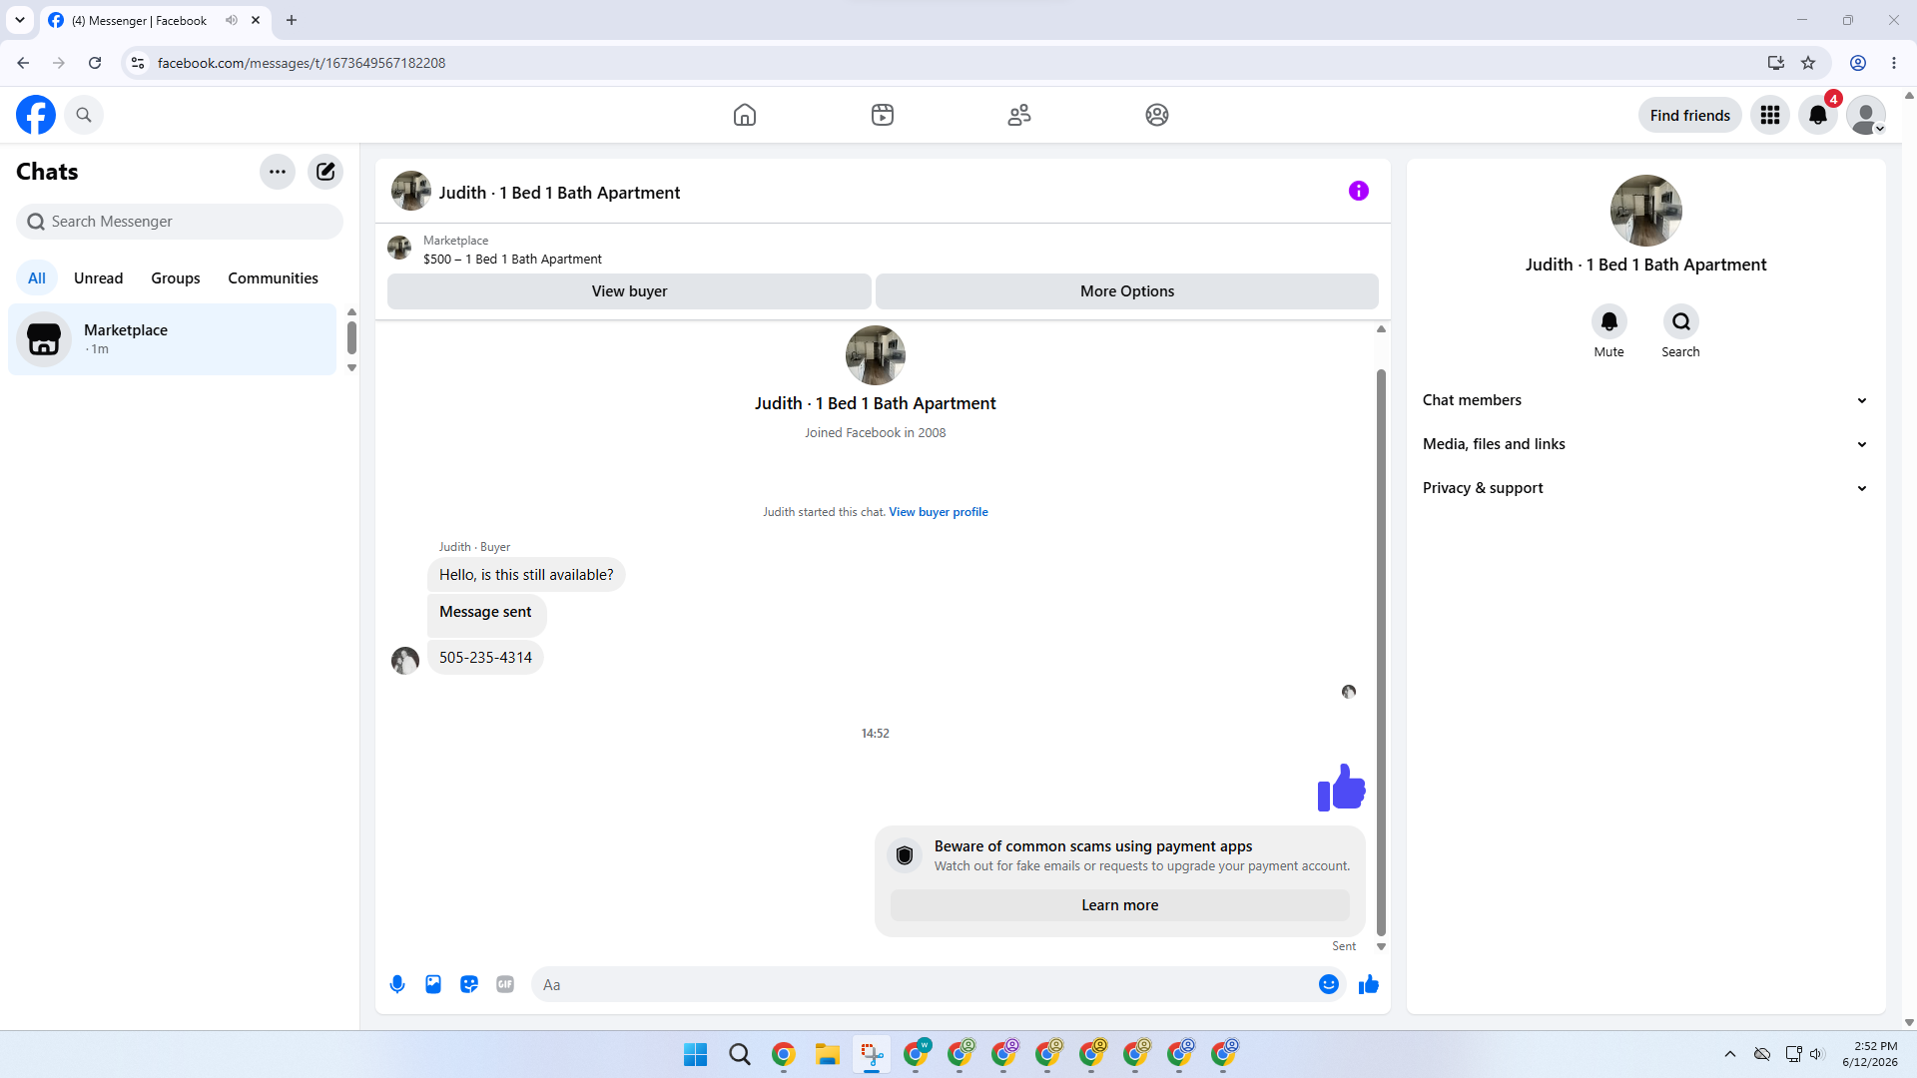Open conversation information purple icon

coord(1359,191)
